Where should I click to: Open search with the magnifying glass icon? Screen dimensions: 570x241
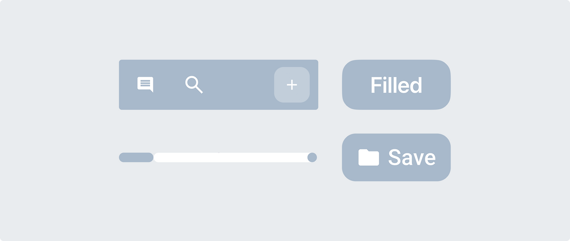[194, 84]
